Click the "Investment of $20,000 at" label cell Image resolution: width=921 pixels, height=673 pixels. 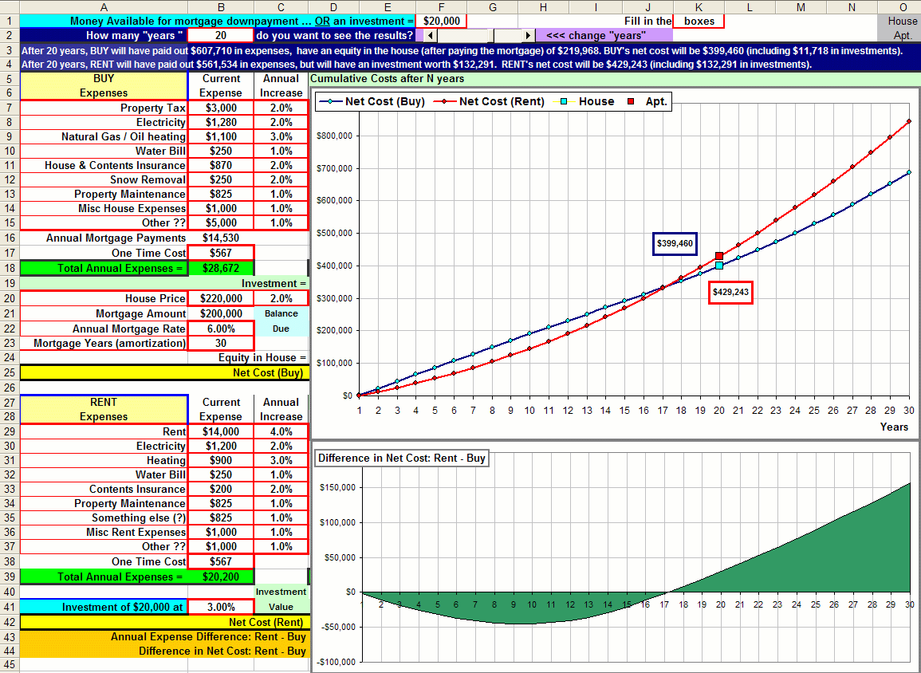tap(104, 608)
